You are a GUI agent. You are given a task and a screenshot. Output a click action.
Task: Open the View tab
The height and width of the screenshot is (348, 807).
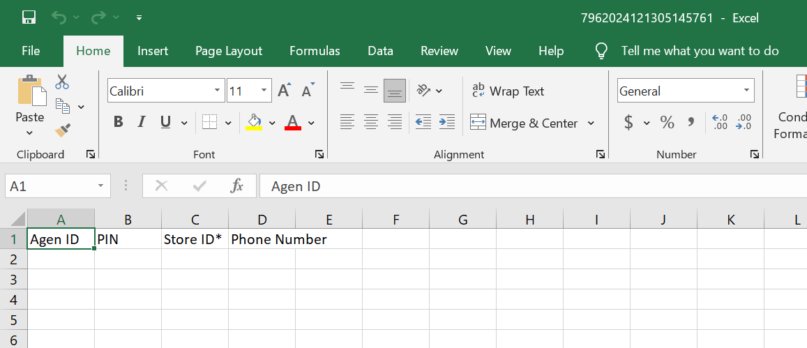[x=498, y=51]
